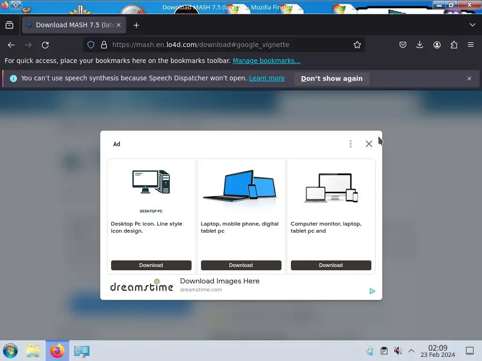Select the Desktop Pc icon description text
482x361 pixels.
[147, 227]
